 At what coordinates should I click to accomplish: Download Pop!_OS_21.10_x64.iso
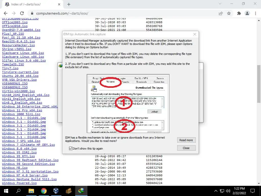21,38
